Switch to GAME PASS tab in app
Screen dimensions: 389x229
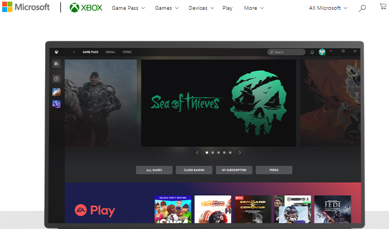tap(90, 52)
